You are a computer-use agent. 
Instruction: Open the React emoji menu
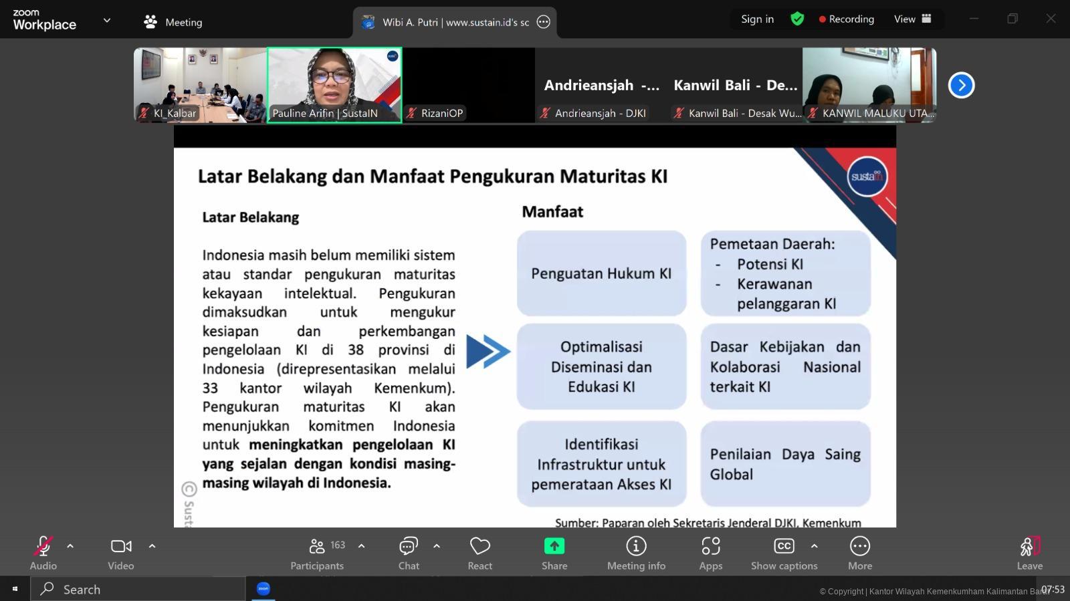point(479,554)
